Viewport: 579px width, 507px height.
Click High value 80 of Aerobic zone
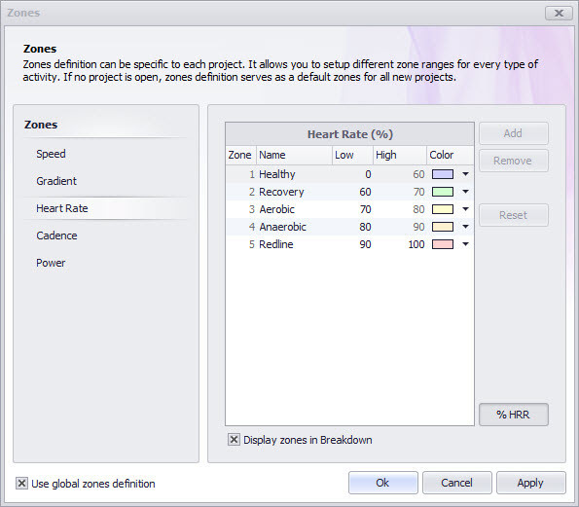pyautogui.click(x=400, y=209)
